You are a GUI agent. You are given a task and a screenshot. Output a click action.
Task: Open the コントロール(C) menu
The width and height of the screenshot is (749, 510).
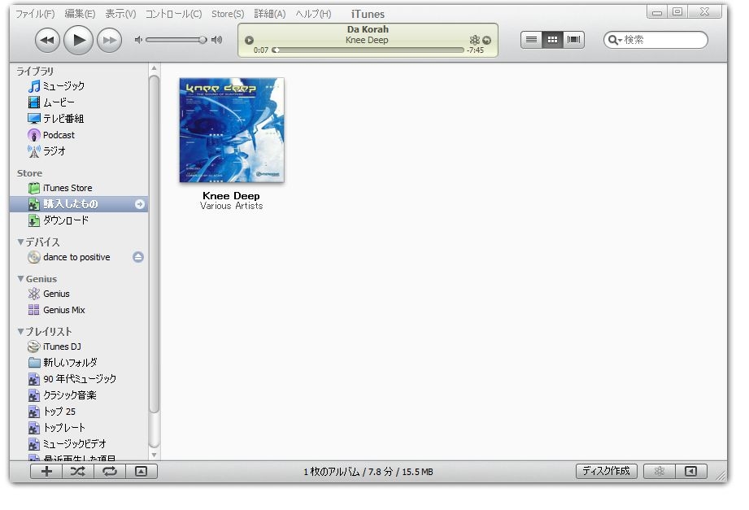click(x=174, y=14)
